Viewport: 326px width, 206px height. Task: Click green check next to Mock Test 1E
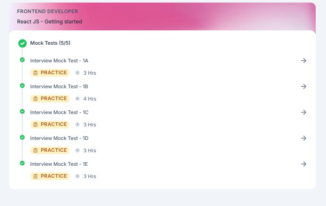click(22, 163)
